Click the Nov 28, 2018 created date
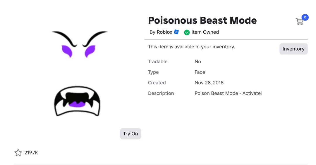The image size is (316, 165). (209, 83)
